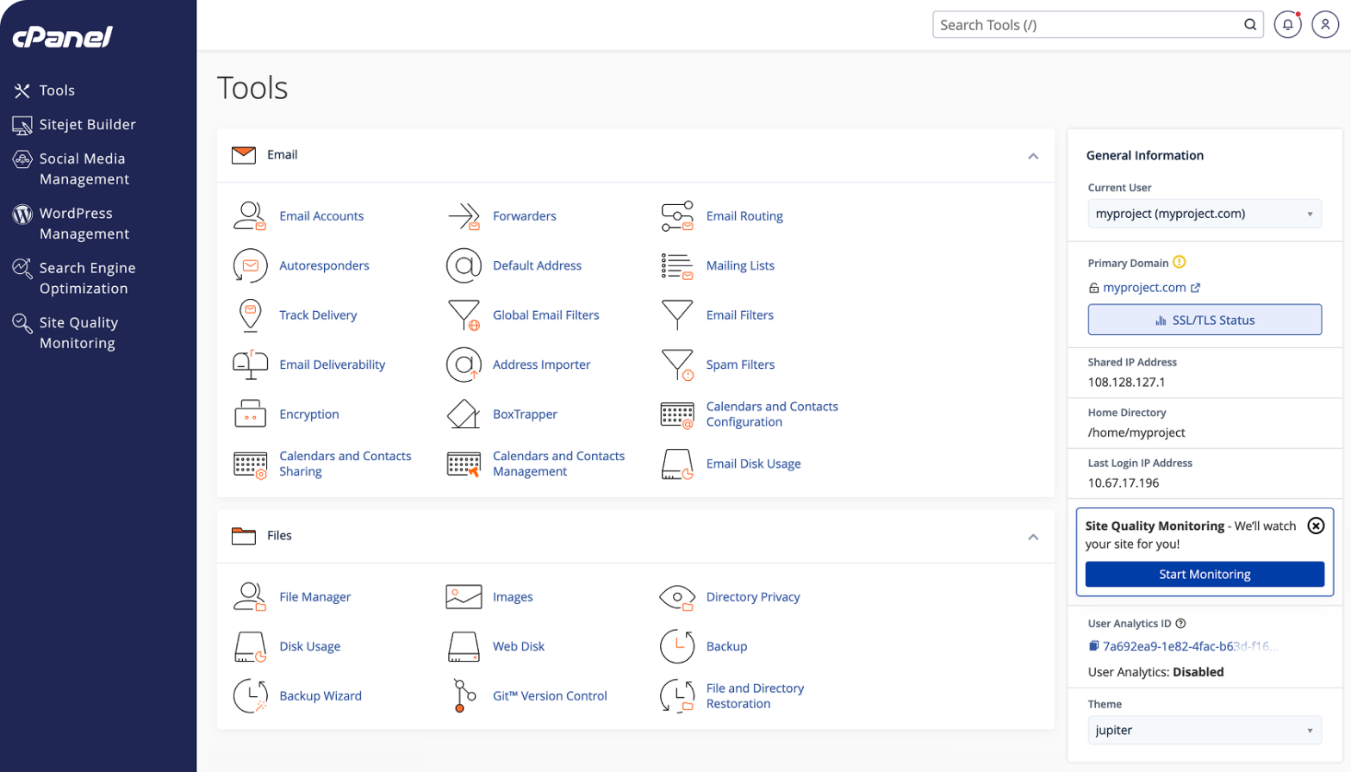Image resolution: width=1351 pixels, height=772 pixels.
Task: Click the Mailing Lists icon
Action: click(x=677, y=265)
